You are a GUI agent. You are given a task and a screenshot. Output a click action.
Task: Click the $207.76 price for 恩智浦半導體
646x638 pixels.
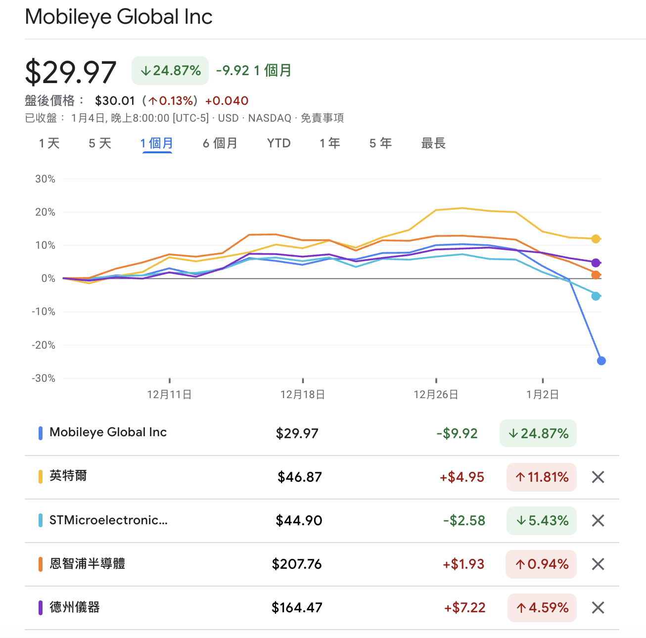(x=297, y=564)
